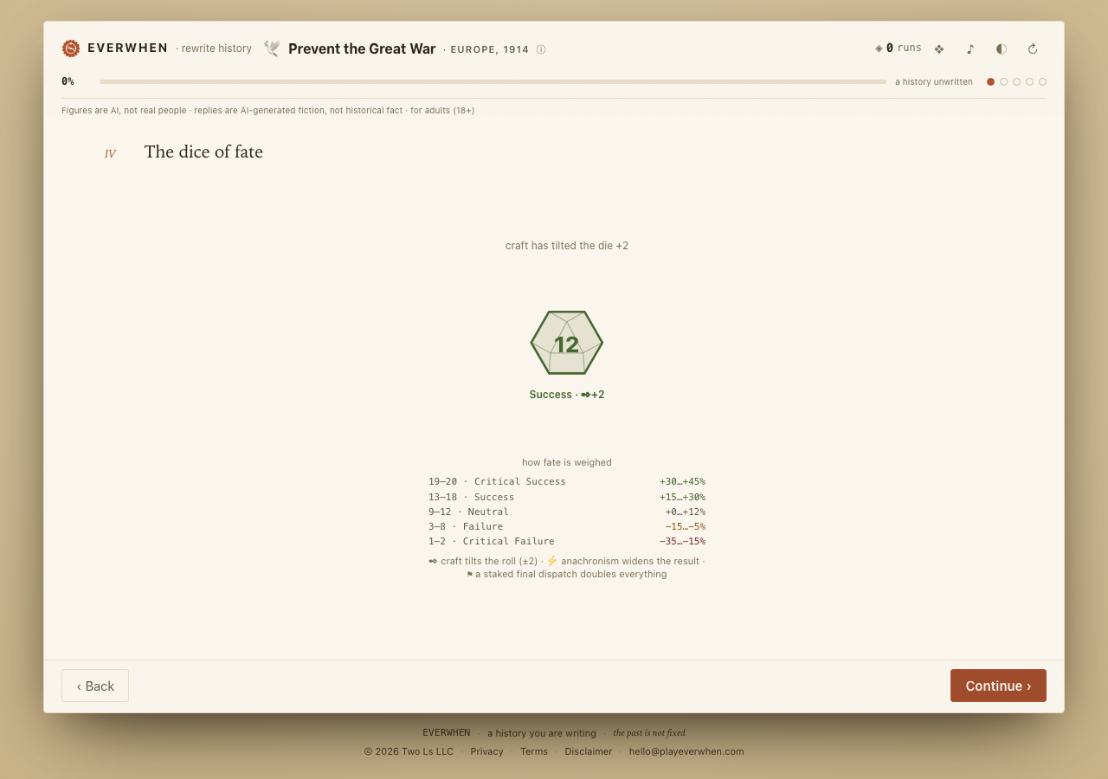Go back with the Back button
Screen dimensions: 1108x779
pos(95,686)
